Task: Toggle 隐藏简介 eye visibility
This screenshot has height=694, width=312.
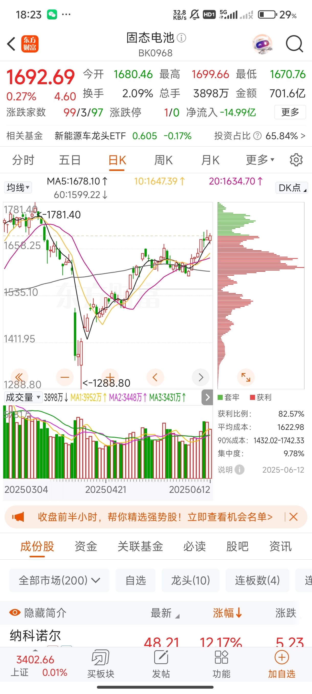Action: click(x=15, y=612)
